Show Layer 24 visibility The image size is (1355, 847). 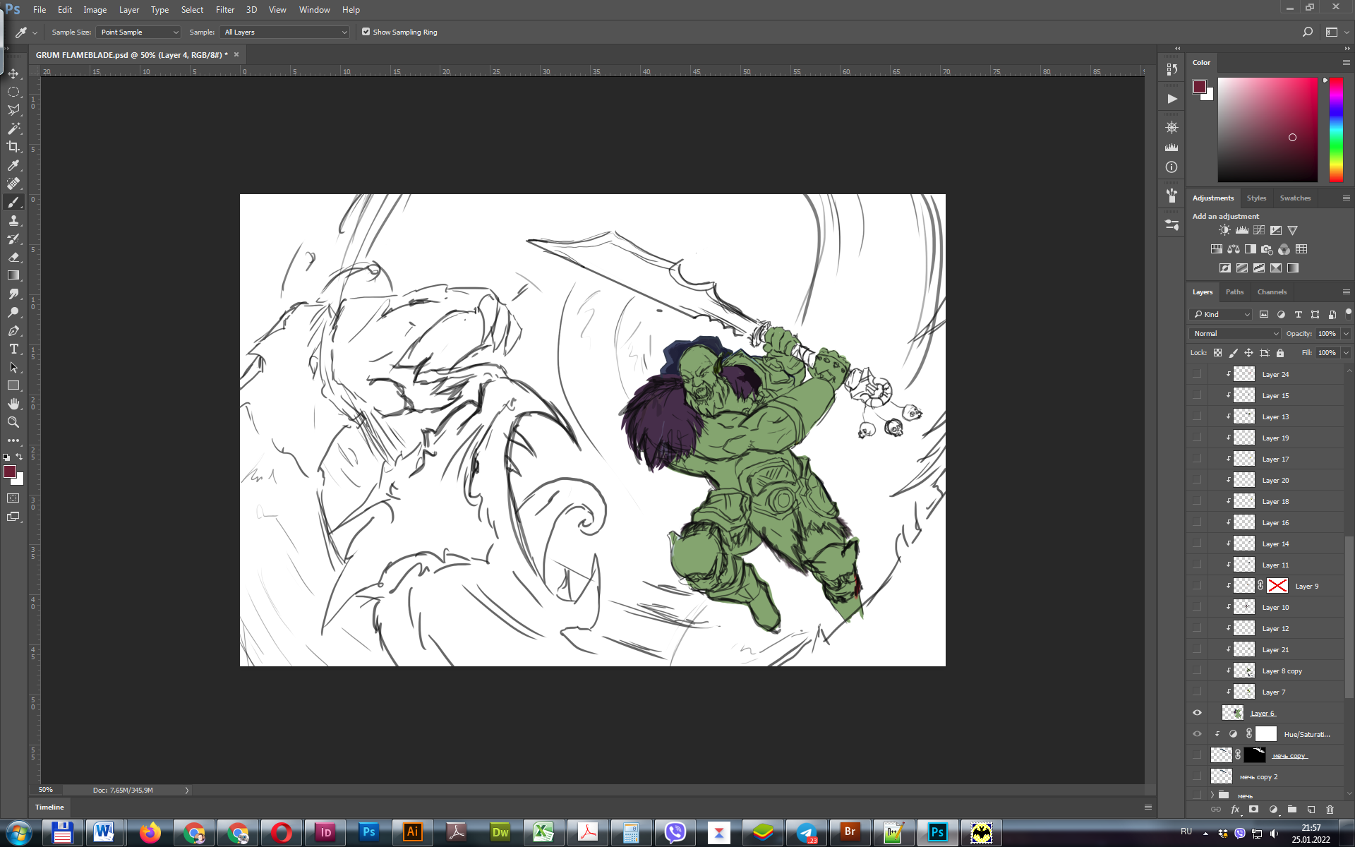point(1197,374)
